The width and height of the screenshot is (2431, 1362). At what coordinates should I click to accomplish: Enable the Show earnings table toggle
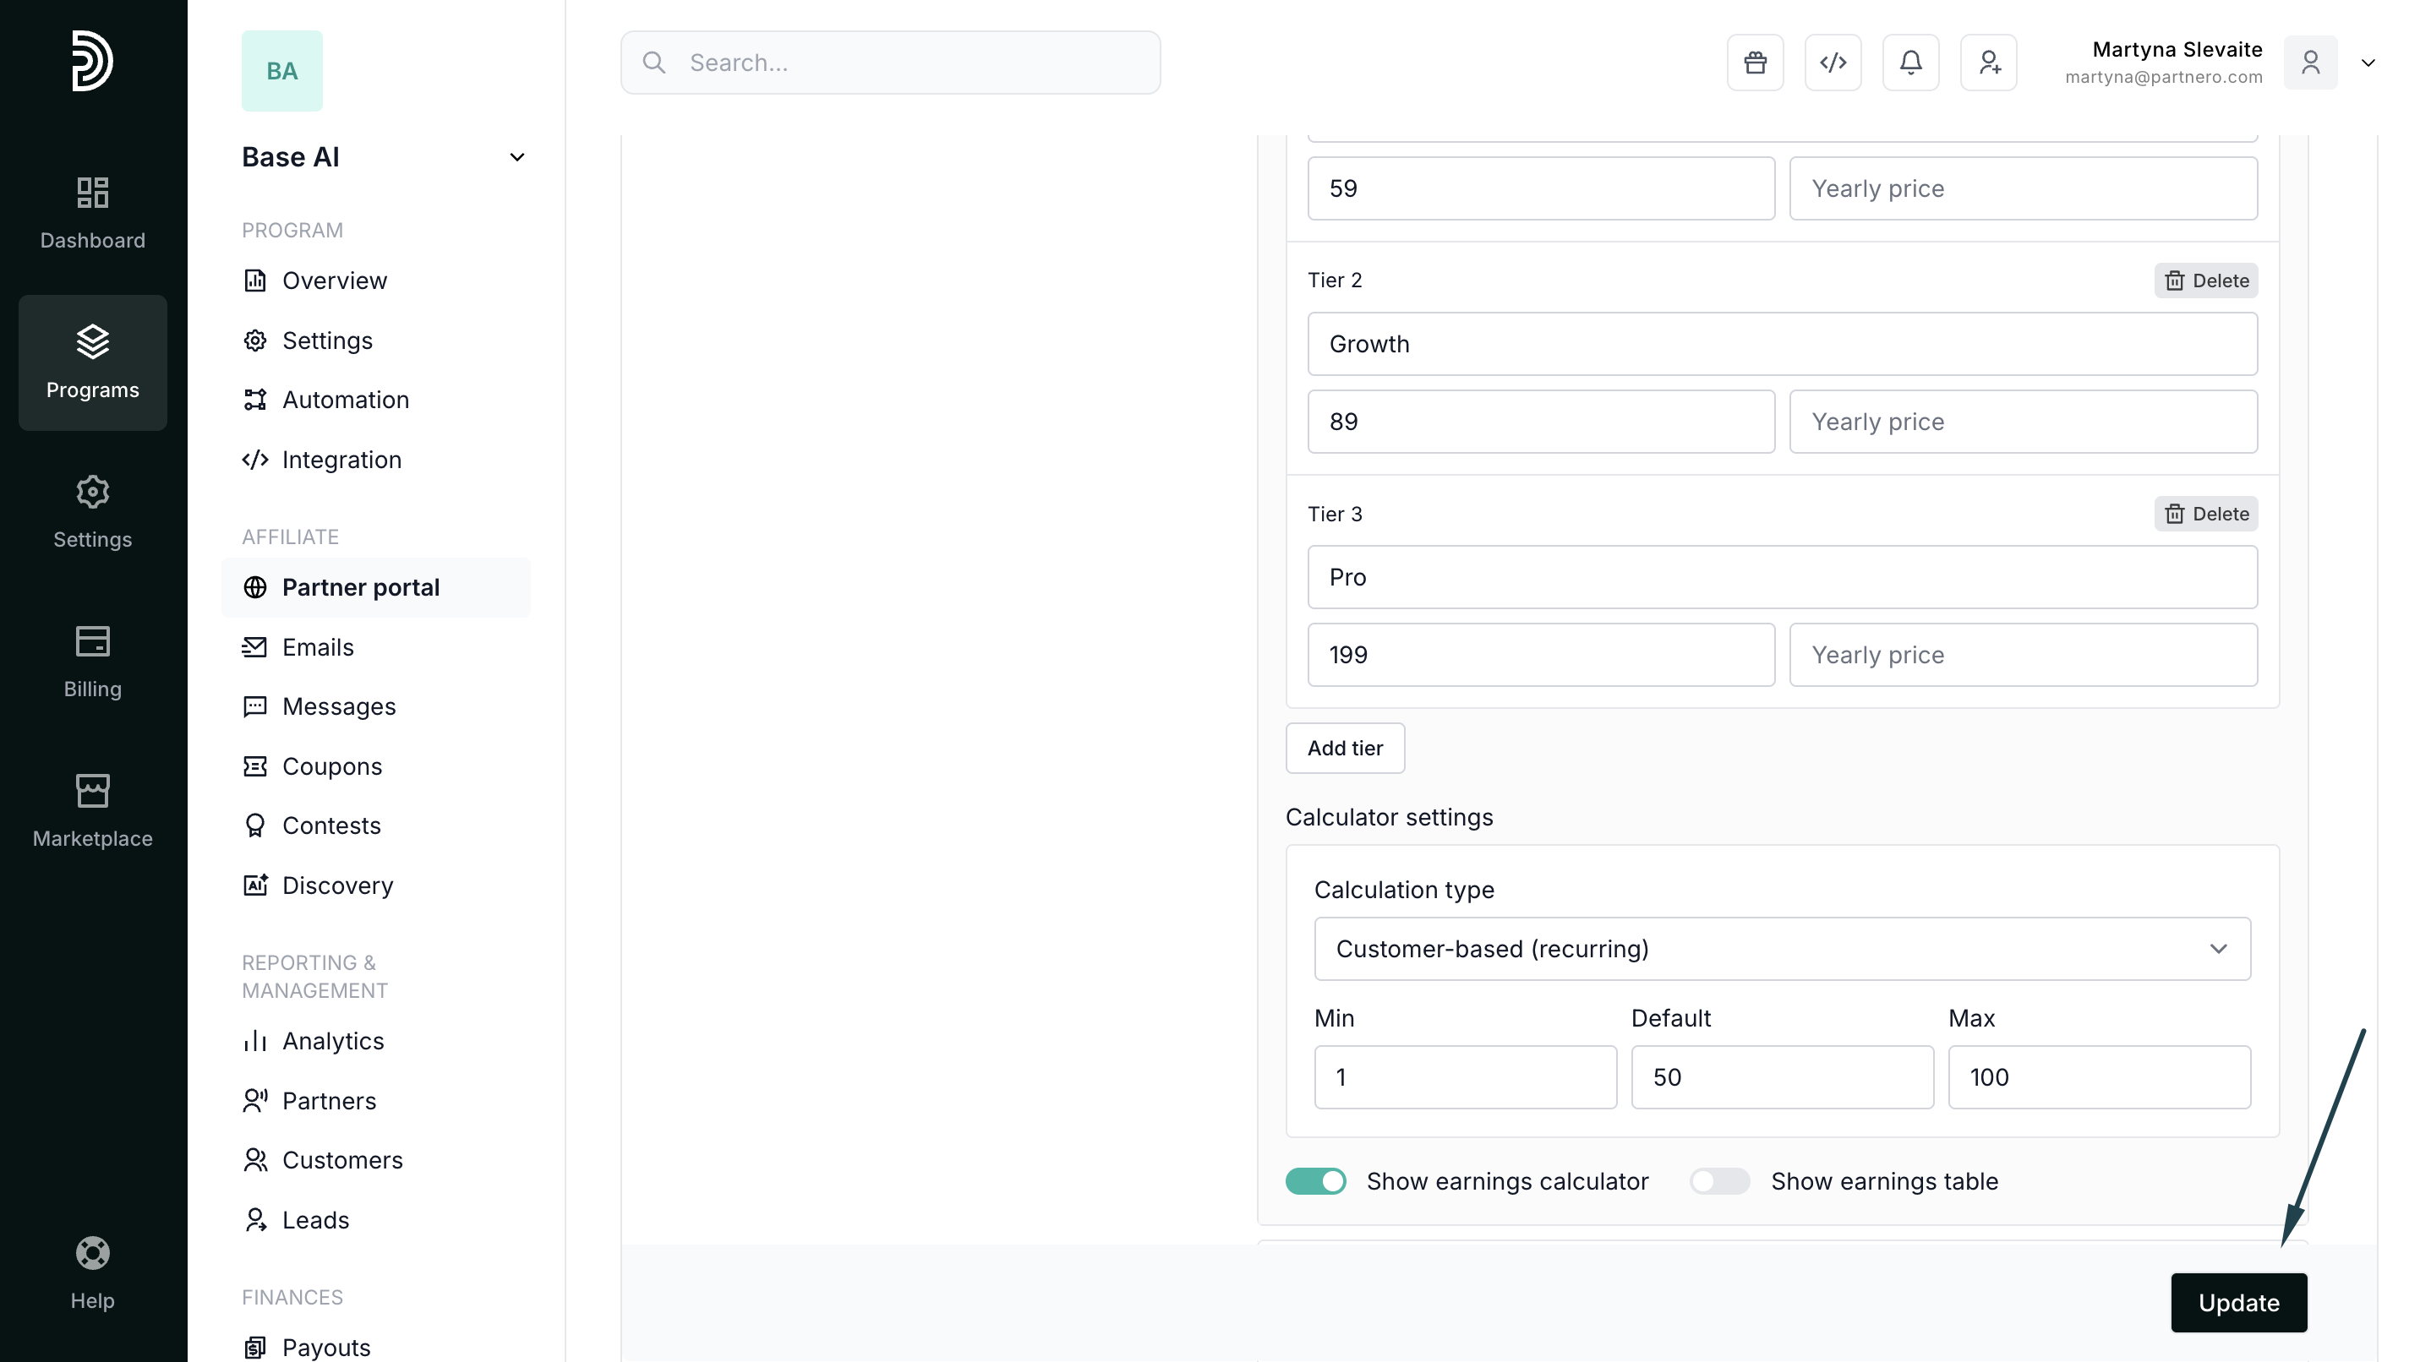coord(1718,1181)
